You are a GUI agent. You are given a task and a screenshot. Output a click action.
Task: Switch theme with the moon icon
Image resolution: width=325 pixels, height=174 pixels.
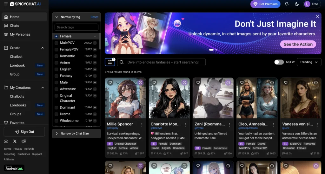(297, 4)
